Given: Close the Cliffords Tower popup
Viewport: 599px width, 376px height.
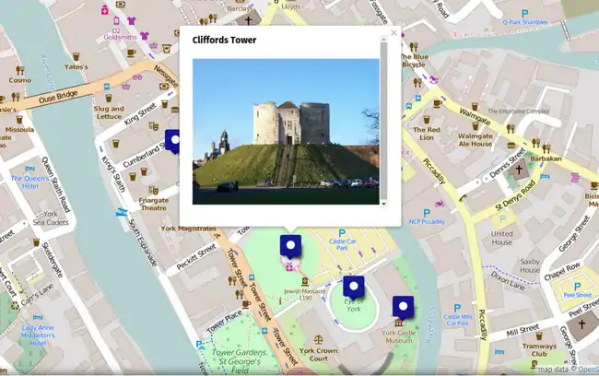Looking at the screenshot, I should [393, 33].
